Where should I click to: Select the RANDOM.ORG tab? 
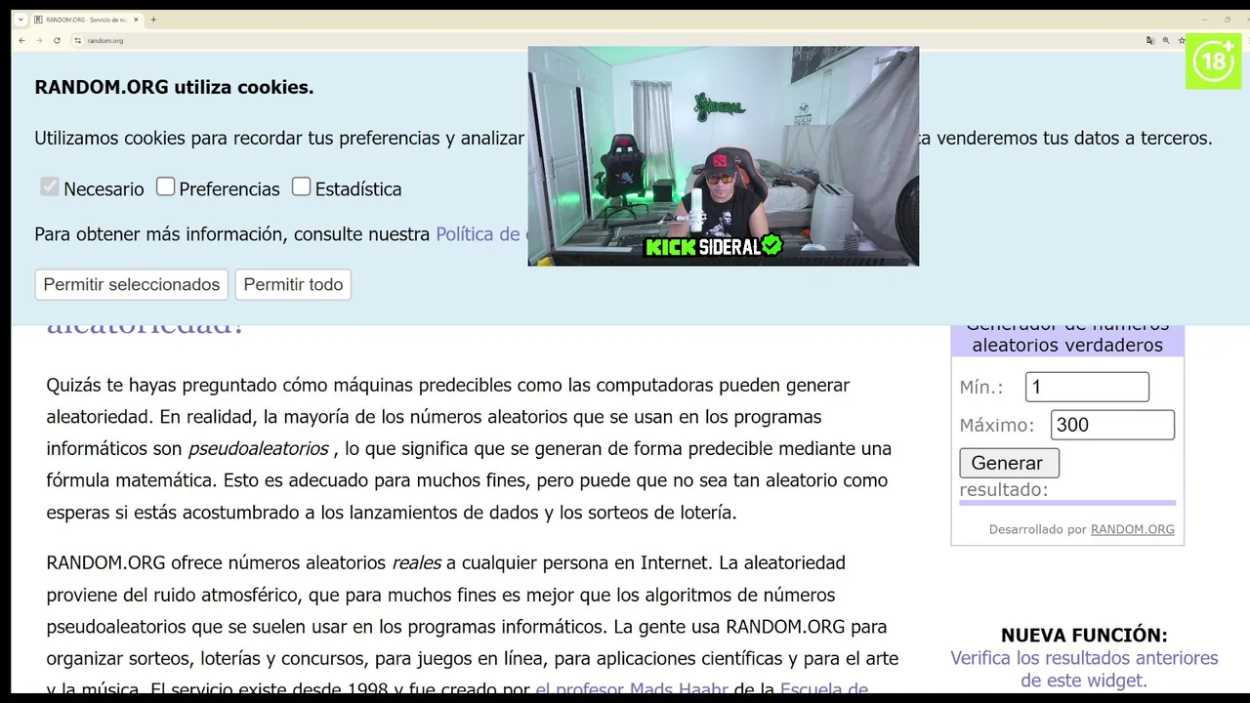point(86,20)
